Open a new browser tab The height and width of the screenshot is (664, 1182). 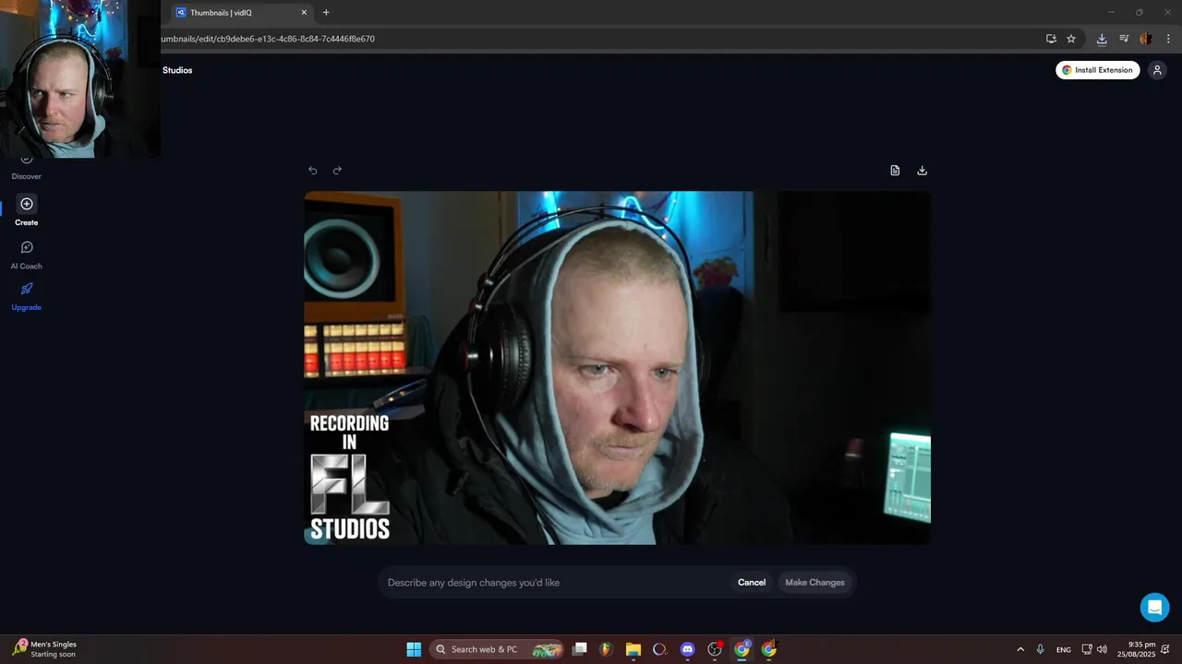(x=326, y=13)
